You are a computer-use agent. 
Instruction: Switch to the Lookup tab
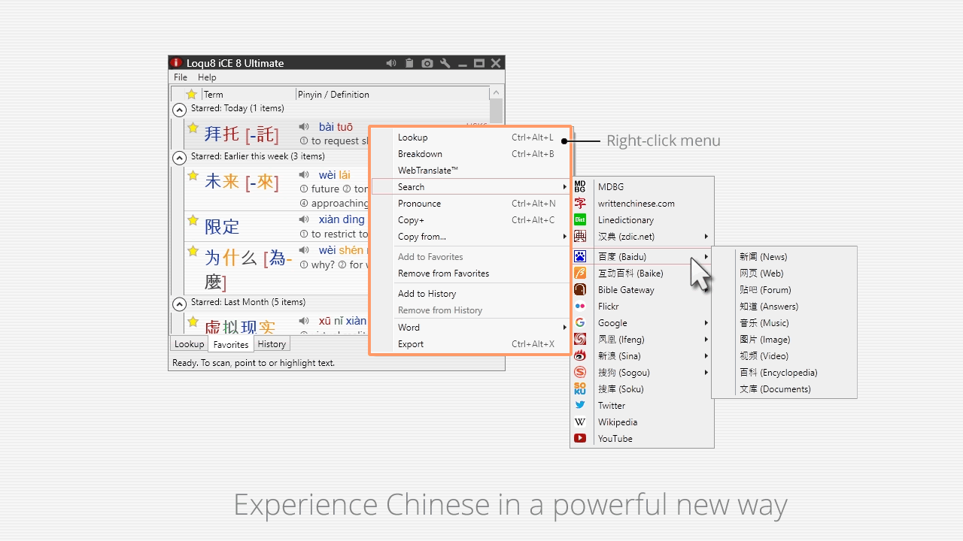pyautogui.click(x=189, y=344)
